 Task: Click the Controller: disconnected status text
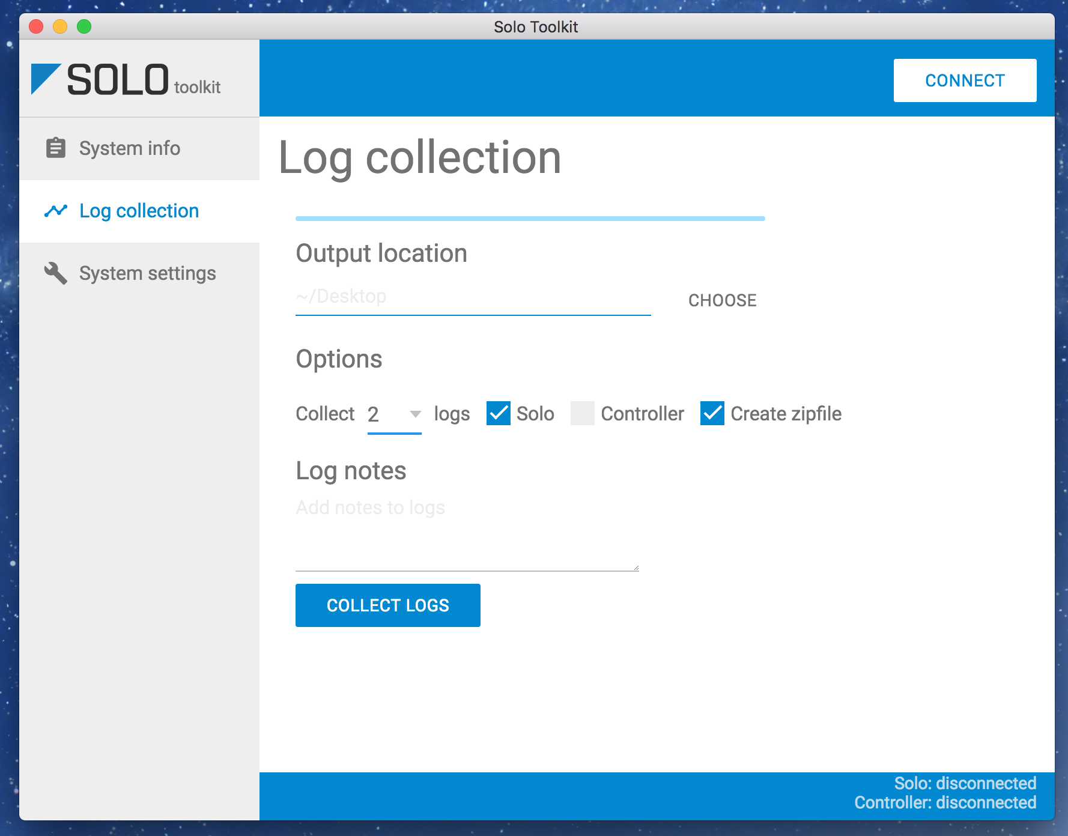[945, 802]
